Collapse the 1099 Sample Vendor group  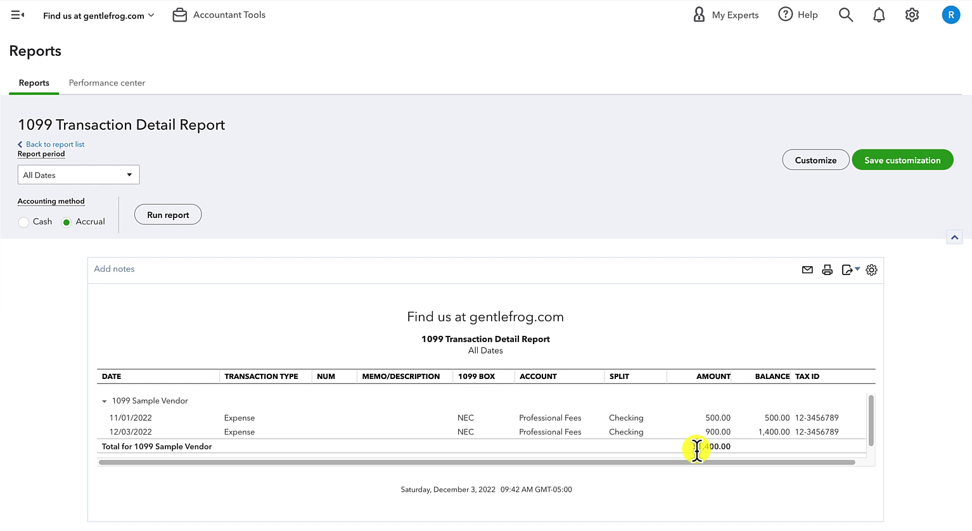[105, 401]
